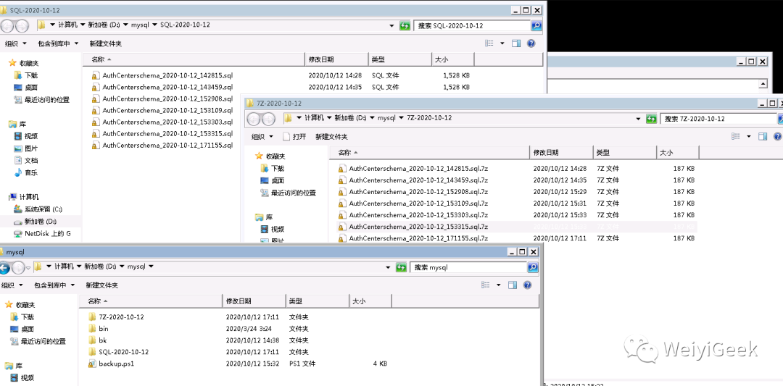The height and width of the screenshot is (386, 783).
Task: Select AuthCenterschema_2020-10-12_171155.sql.7z archive
Action: 413,238
